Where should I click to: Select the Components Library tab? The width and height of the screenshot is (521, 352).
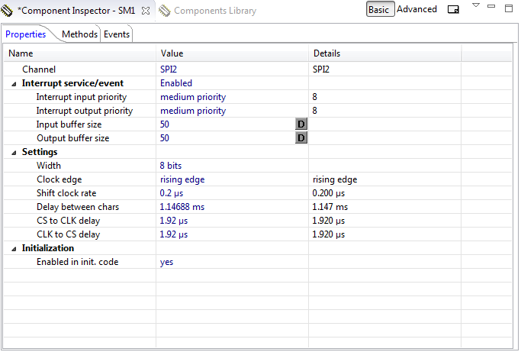click(x=214, y=11)
